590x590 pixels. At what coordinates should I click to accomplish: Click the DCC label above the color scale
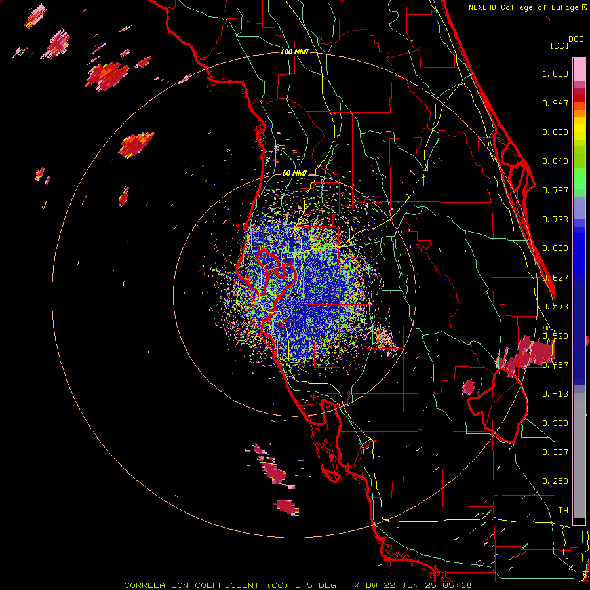click(576, 39)
